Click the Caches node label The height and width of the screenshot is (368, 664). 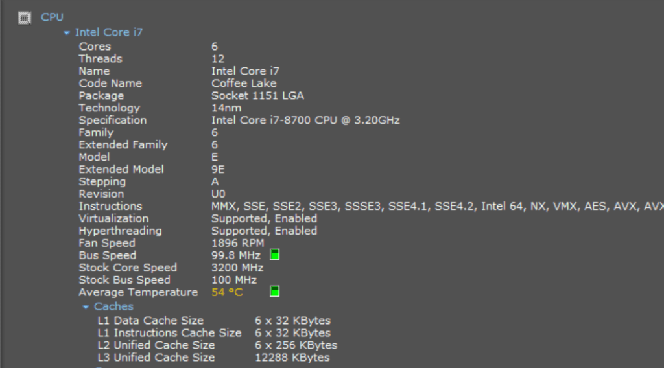[113, 306]
